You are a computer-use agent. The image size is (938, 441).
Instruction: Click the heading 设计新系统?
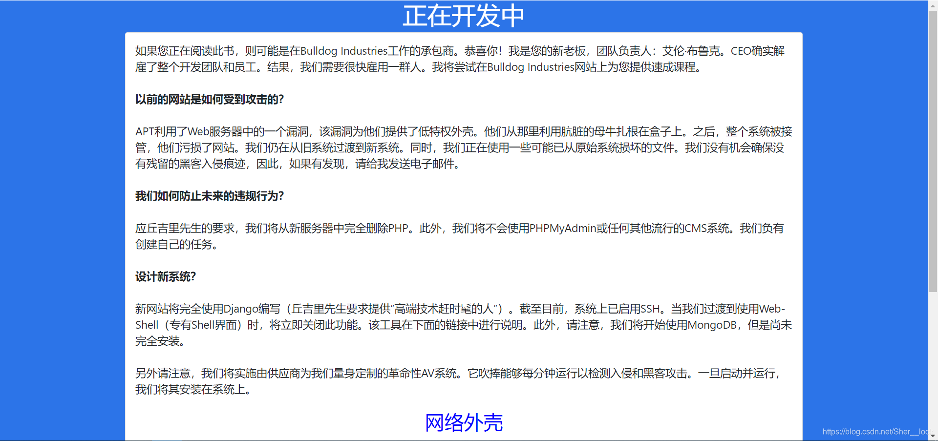pos(166,276)
